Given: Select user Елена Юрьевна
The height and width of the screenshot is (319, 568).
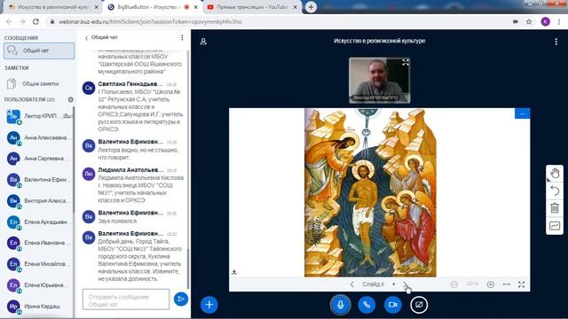Looking at the screenshot, I should click(x=38, y=285).
